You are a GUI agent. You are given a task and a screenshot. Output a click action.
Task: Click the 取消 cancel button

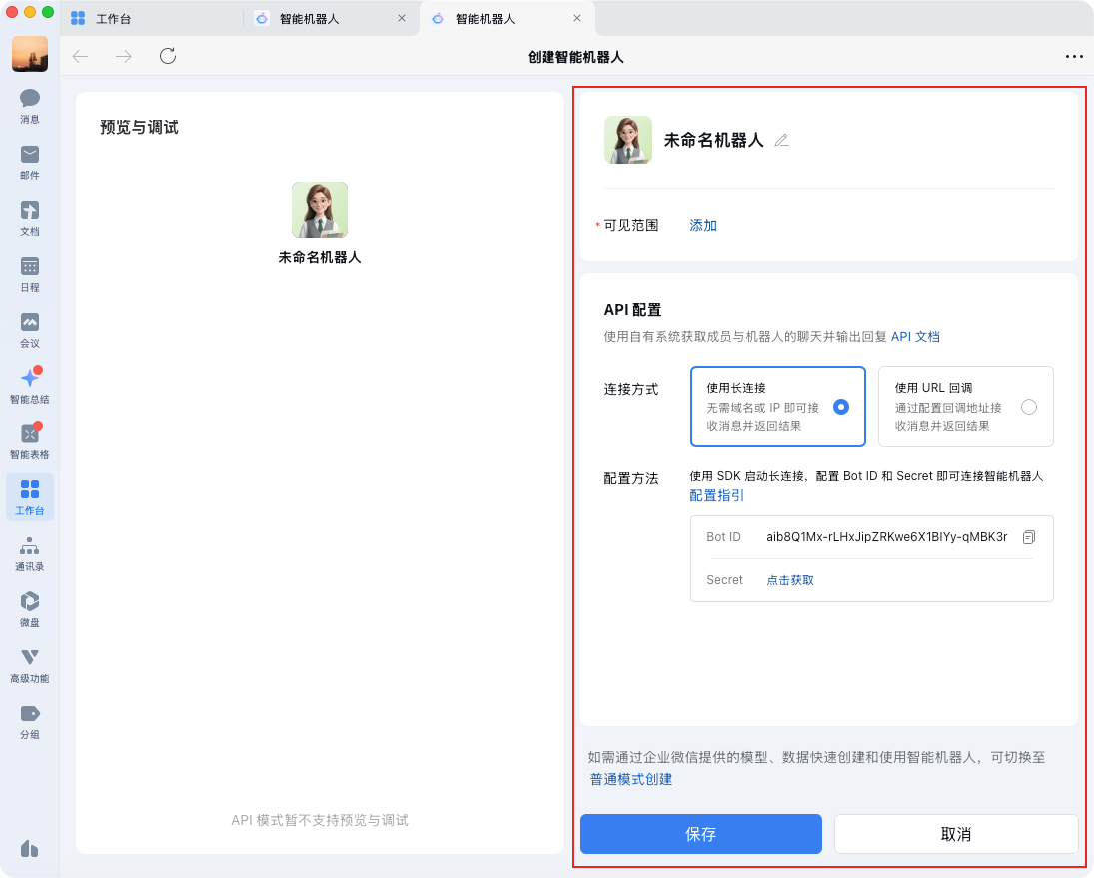click(x=956, y=834)
